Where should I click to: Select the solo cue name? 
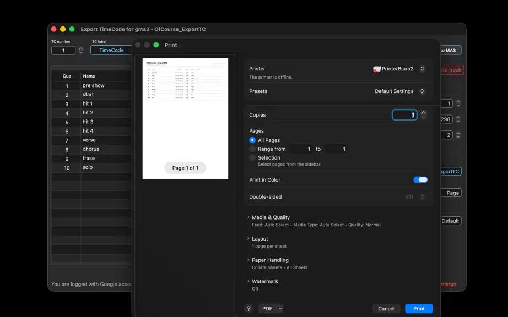tap(88, 167)
